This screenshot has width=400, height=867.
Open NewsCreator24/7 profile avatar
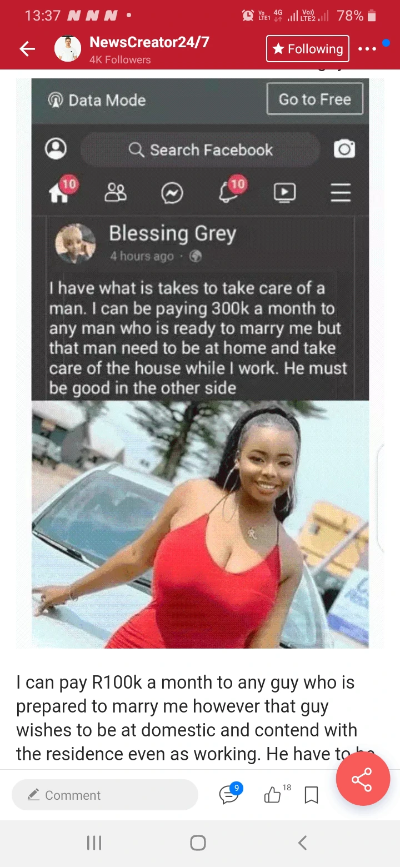(x=68, y=49)
